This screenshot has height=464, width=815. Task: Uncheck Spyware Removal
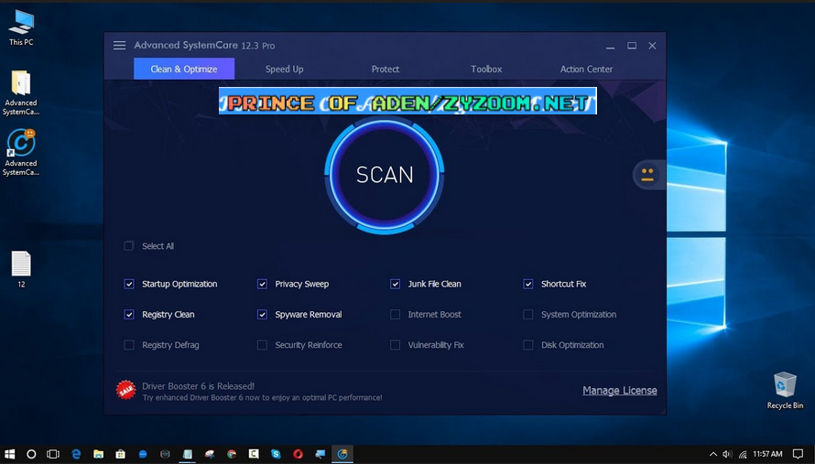pos(262,314)
